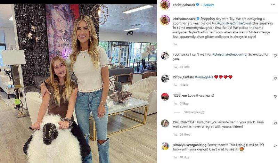Viewport: 278px width, 163px height.
Task: Open bksutton1984's profile avatar
Action: [x=165, y=123]
